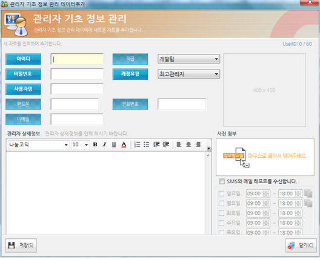Check the 목요일 checkbox
Screen dimensions: 320x260
click(221, 232)
